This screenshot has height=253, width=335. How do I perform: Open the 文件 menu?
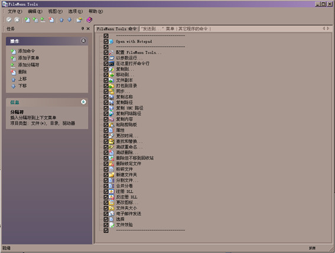pos(15,11)
